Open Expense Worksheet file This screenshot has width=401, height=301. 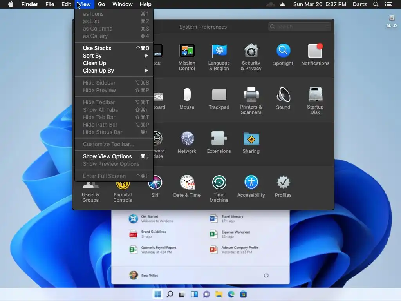point(230,234)
